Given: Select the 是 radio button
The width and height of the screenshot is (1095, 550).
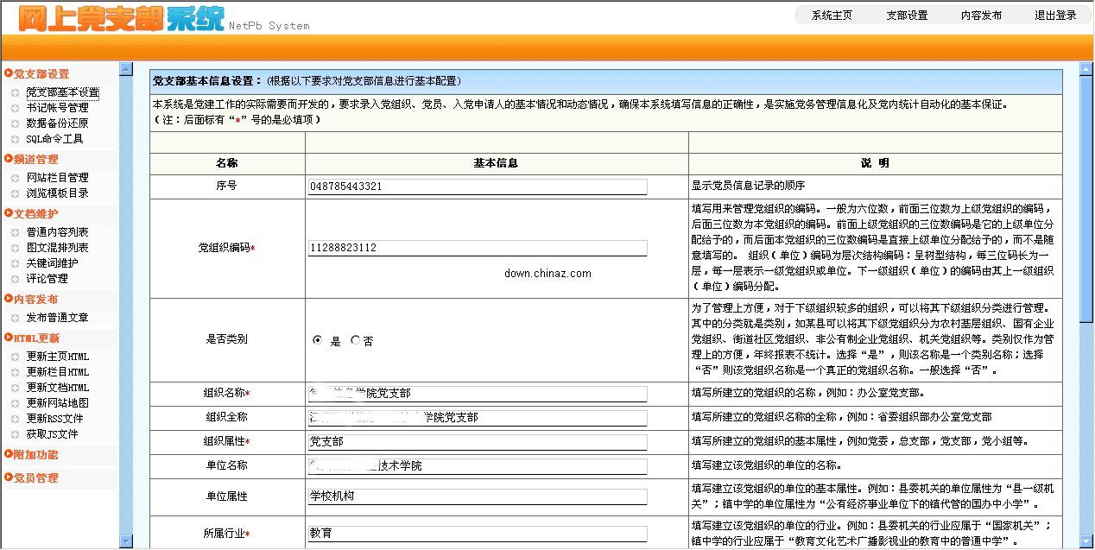Looking at the screenshot, I should pos(318,340).
